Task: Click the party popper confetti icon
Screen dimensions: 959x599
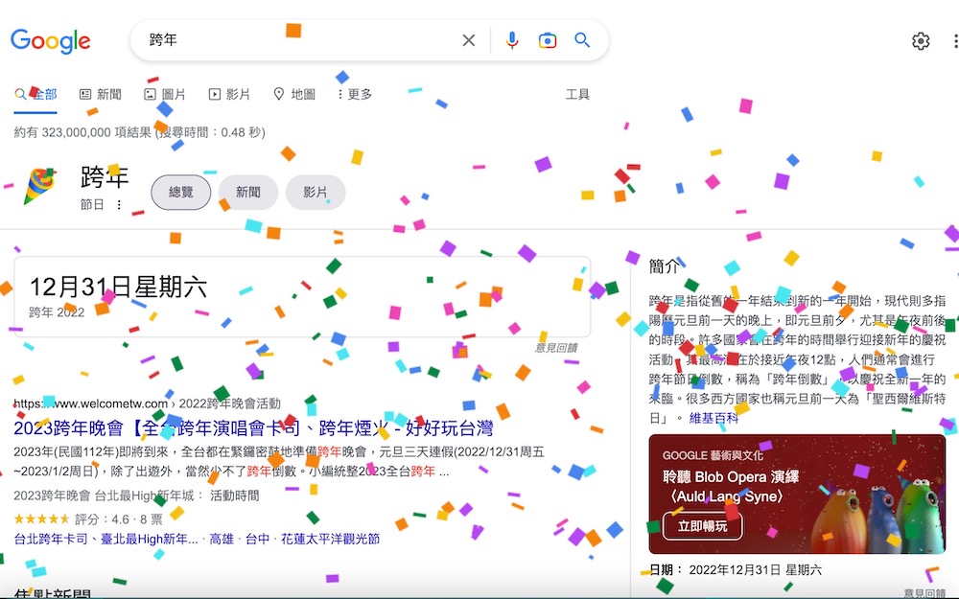Action: tap(39, 186)
